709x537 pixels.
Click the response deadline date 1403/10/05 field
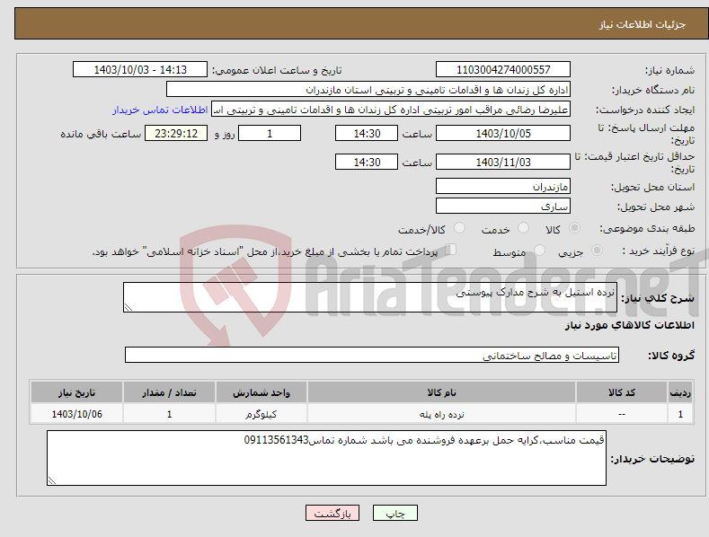(503, 133)
